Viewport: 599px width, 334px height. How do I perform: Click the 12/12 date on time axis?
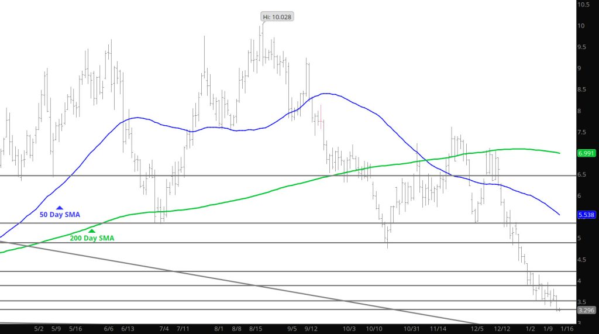coord(502,329)
